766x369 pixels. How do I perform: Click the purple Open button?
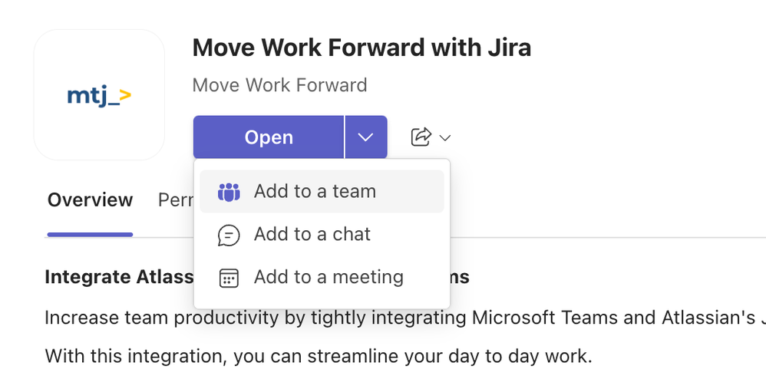(x=268, y=137)
